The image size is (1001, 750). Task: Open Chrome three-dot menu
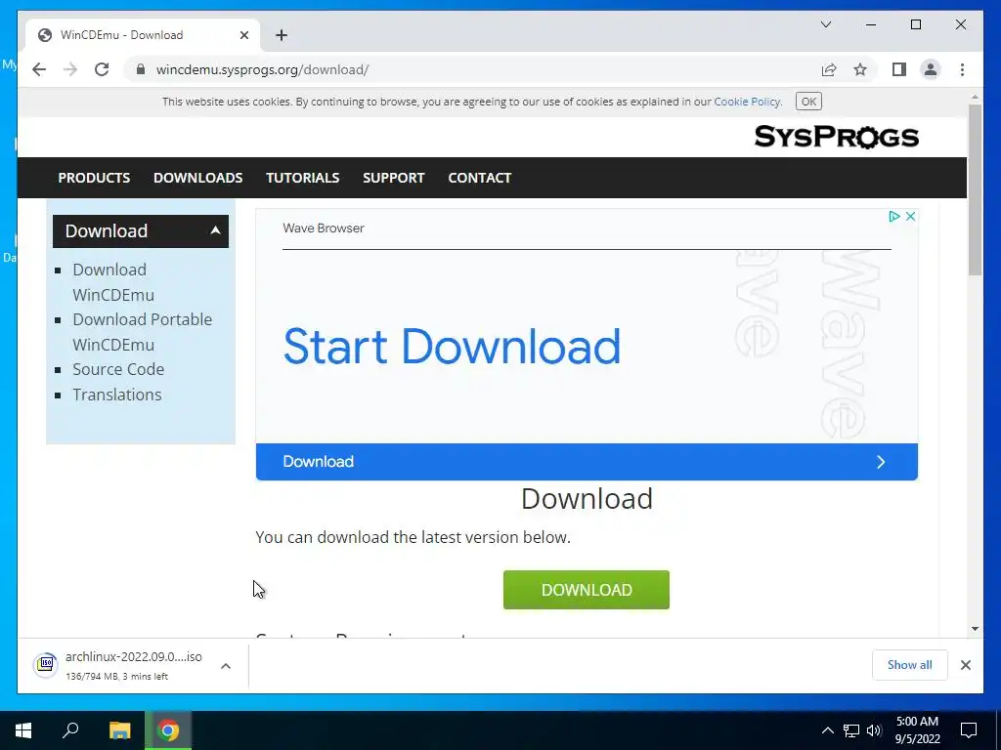(x=962, y=69)
